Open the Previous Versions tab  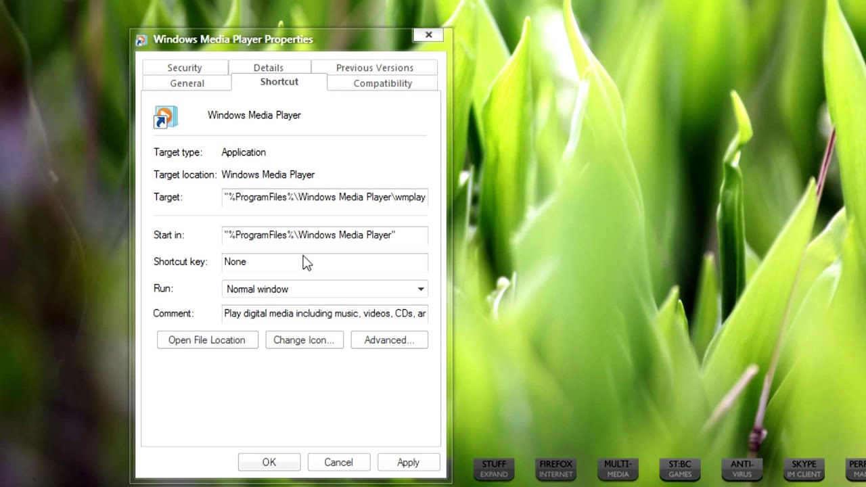point(374,68)
